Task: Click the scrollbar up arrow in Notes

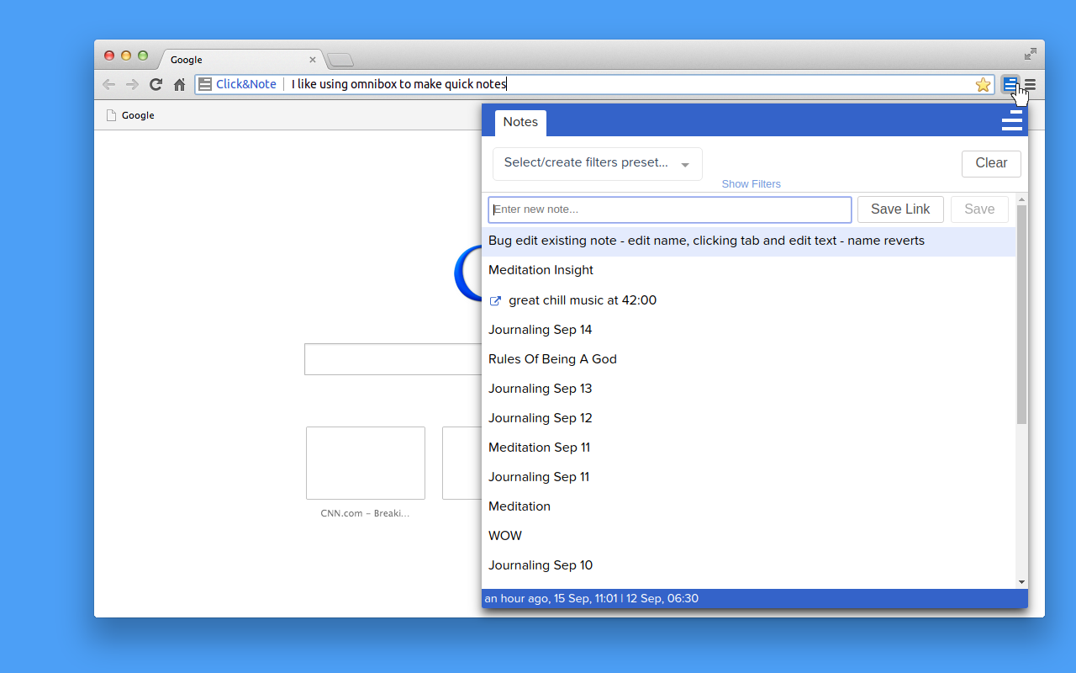Action: coord(1022,200)
